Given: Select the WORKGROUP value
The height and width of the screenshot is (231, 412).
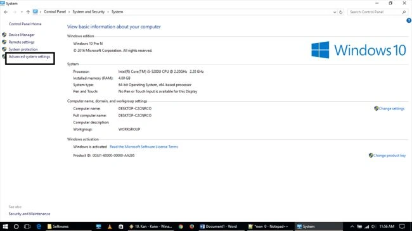Looking at the screenshot, I should tap(129, 129).
